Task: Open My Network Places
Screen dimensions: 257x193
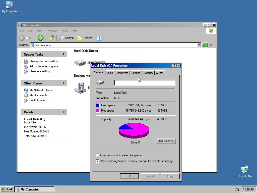Action: [x=41, y=90]
